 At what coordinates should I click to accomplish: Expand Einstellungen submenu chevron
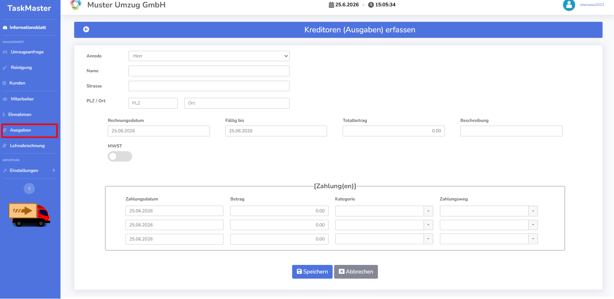54,170
